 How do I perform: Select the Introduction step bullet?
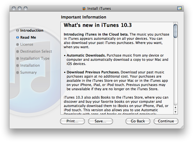pos(17,31)
